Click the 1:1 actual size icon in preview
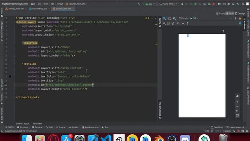 [x=237, y=111]
